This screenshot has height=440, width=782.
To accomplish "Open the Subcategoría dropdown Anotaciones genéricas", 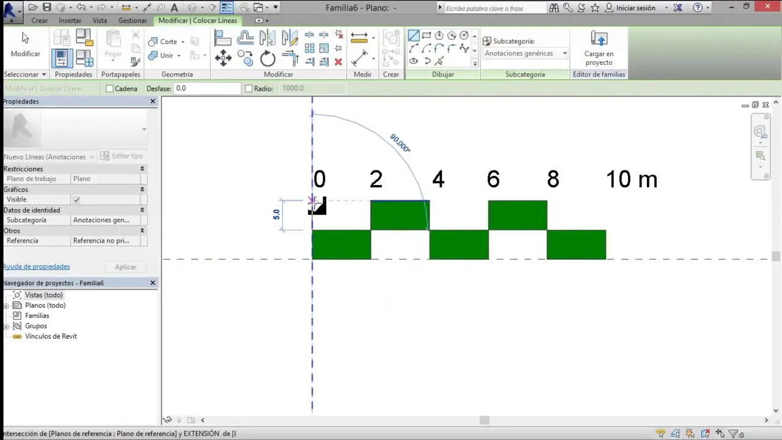I will 525,54.
